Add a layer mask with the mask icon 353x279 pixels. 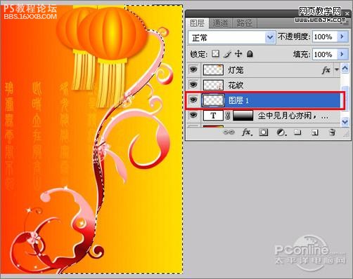[264, 132]
